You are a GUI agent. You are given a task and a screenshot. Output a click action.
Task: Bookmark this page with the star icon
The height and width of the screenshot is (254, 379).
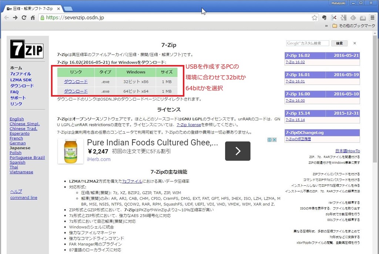[315, 18]
